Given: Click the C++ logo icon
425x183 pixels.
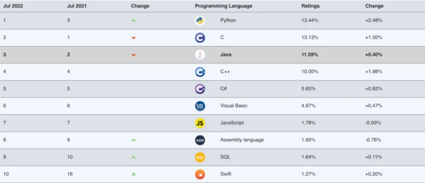Looking at the screenshot, I should (200, 72).
